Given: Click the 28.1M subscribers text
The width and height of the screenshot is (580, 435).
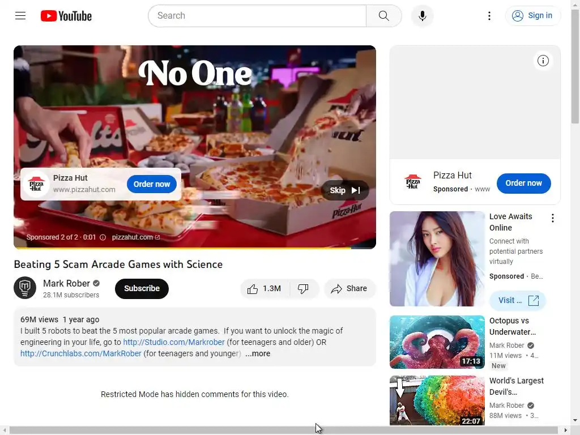Looking at the screenshot, I should tap(71, 295).
